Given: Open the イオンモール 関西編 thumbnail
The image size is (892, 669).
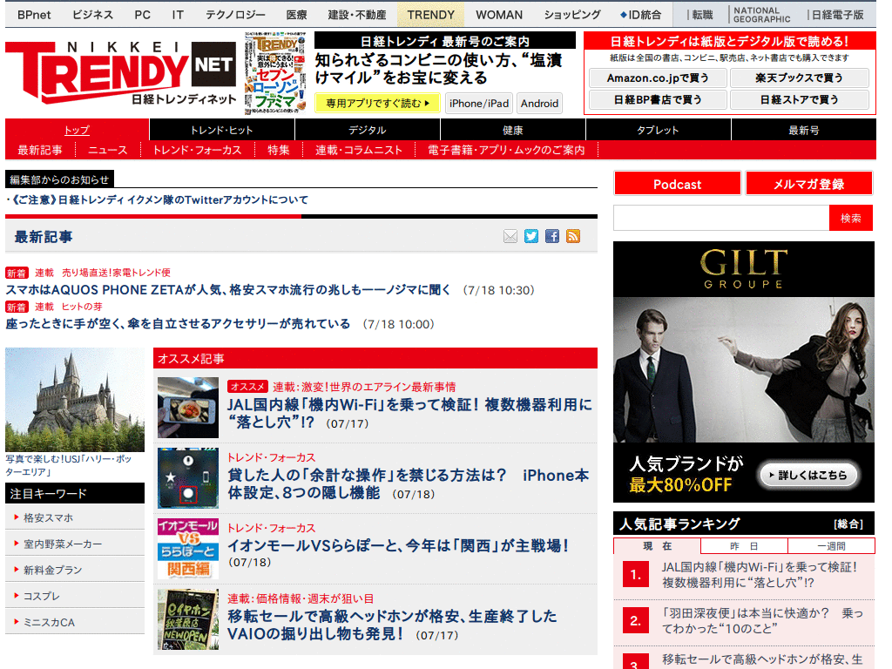Looking at the screenshot, I should click(188, 549).
